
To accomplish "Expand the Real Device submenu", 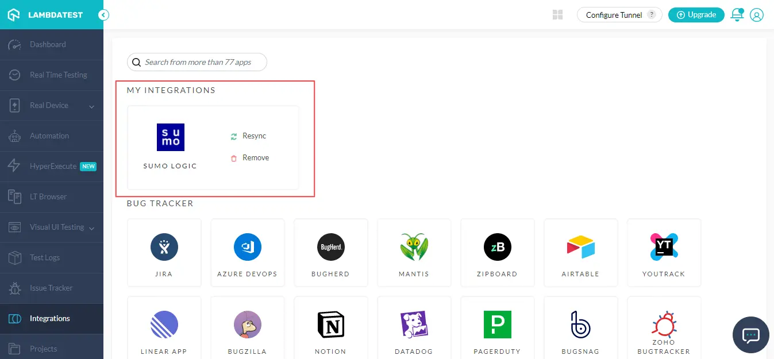I will tap(91, 106).
